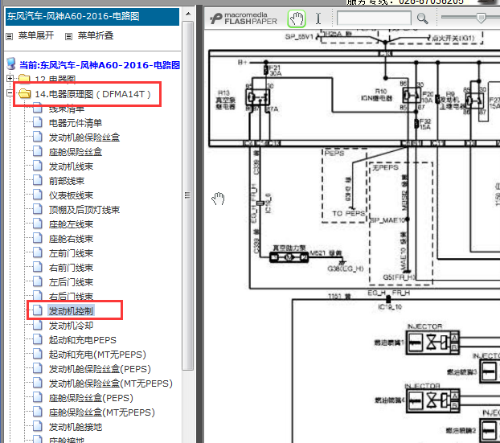This screenshot has height=443, width=500.
Task: Click the zoom slider handle in toolbar
Action: 482,18
